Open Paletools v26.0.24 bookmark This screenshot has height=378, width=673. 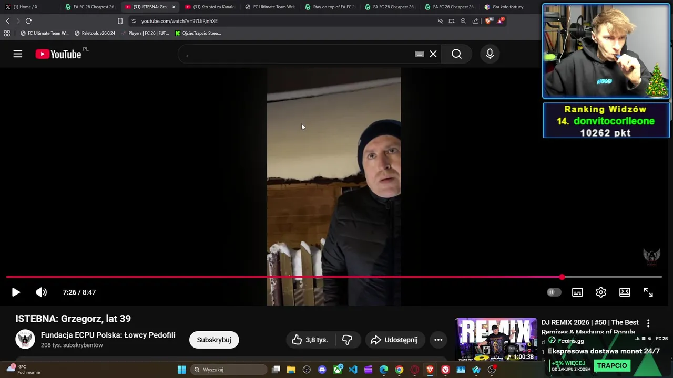[x=95, y=33]
